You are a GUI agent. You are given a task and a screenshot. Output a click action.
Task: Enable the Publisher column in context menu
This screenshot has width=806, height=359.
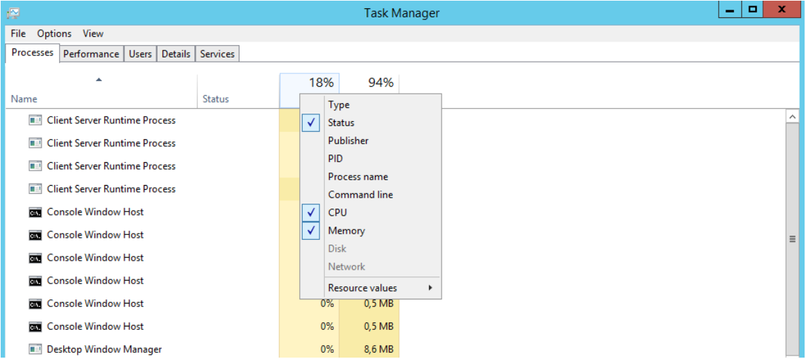coord(348,141)
